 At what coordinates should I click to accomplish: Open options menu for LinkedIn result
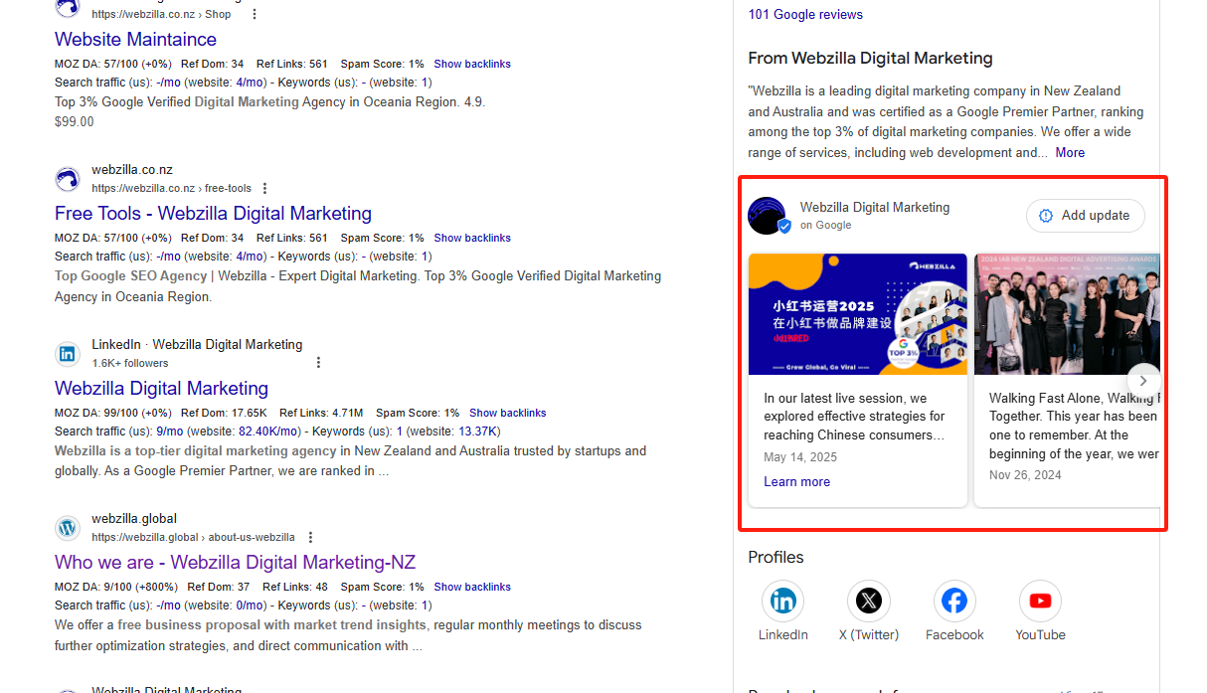pyautogui.click(x=318, y=363)
